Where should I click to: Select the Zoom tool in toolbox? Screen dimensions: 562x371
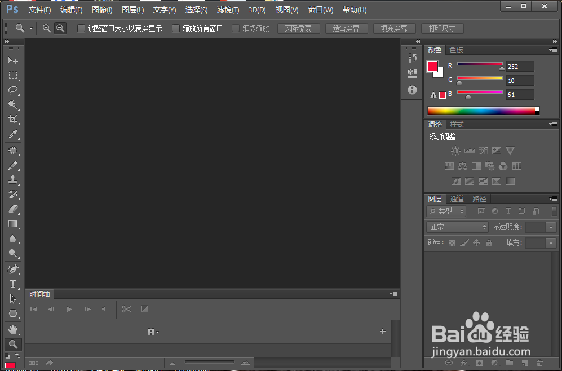tap(13, 344)
